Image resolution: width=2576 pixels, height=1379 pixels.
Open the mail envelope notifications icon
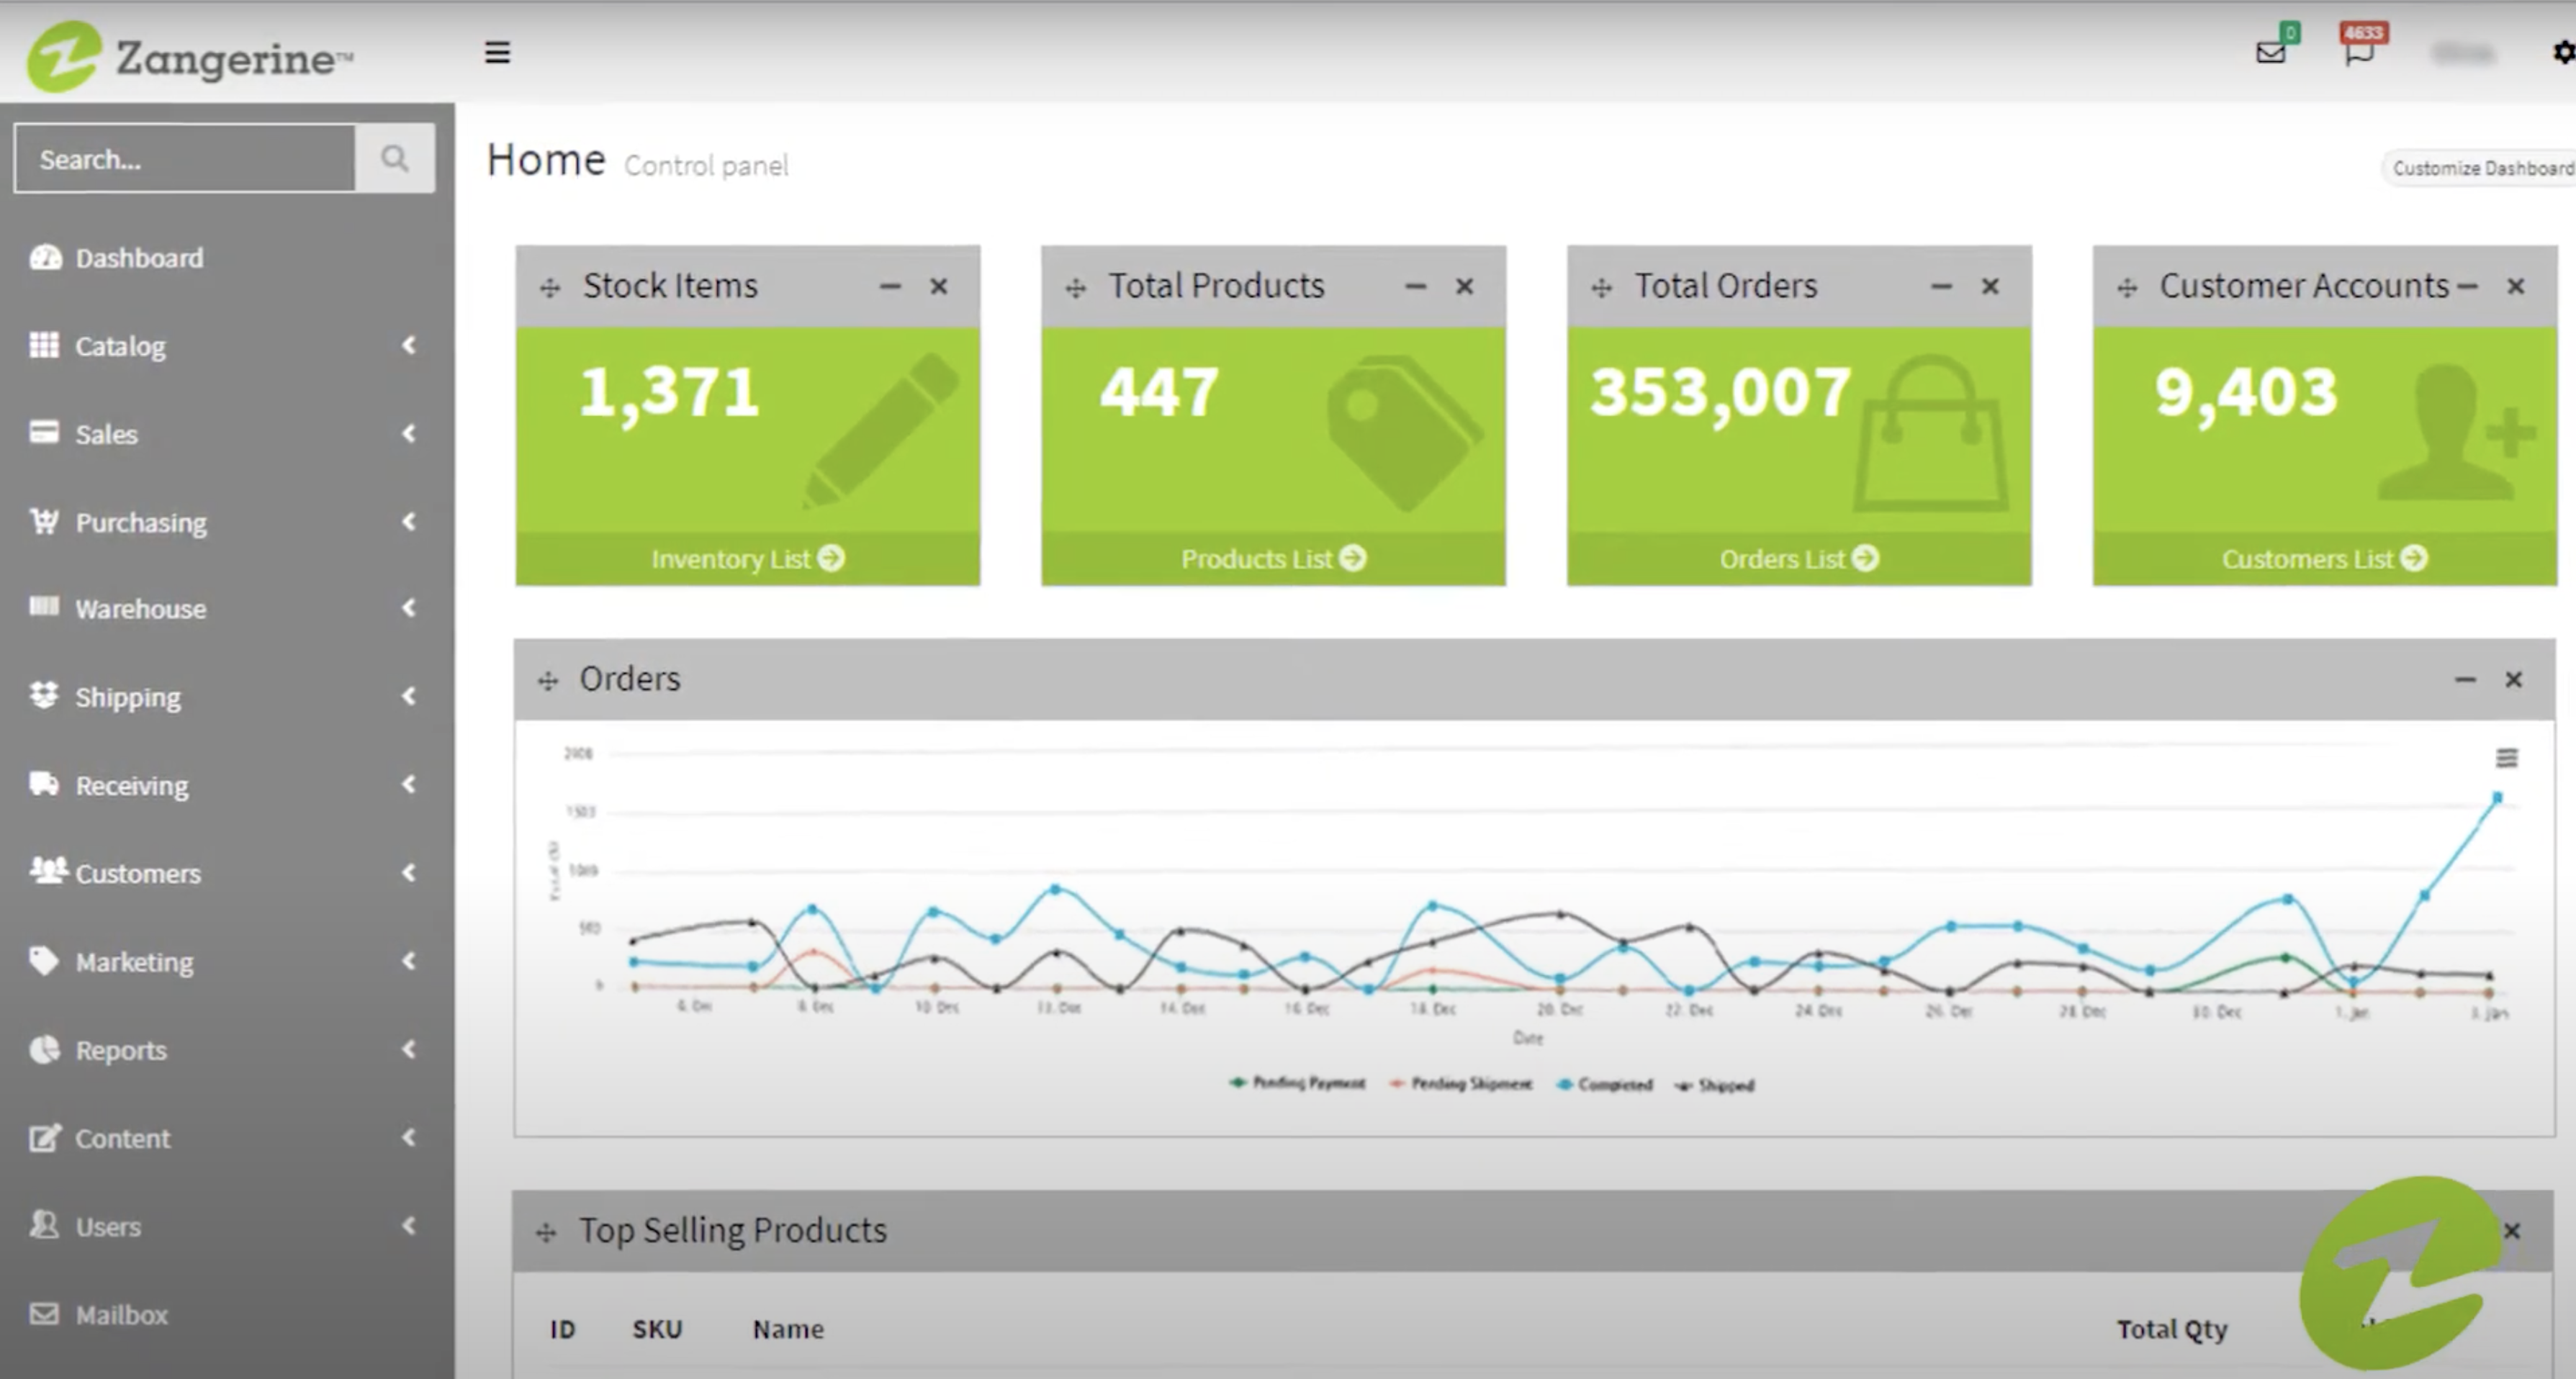pyautogui.click(x=2270, y=52)
